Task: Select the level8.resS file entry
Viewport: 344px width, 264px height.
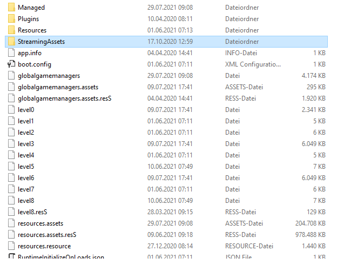Action: pos(36,212)
